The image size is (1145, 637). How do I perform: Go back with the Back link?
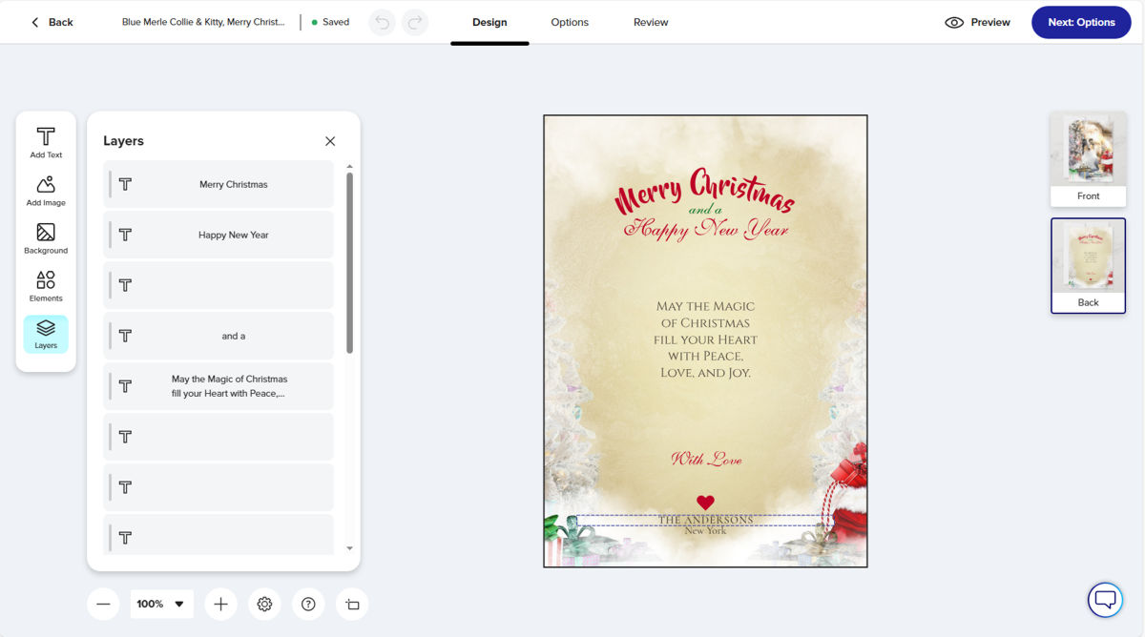point(52,22)
